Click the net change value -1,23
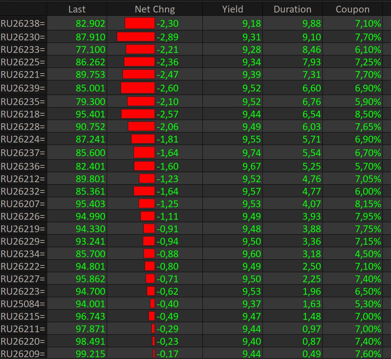 tap(167, 179)
